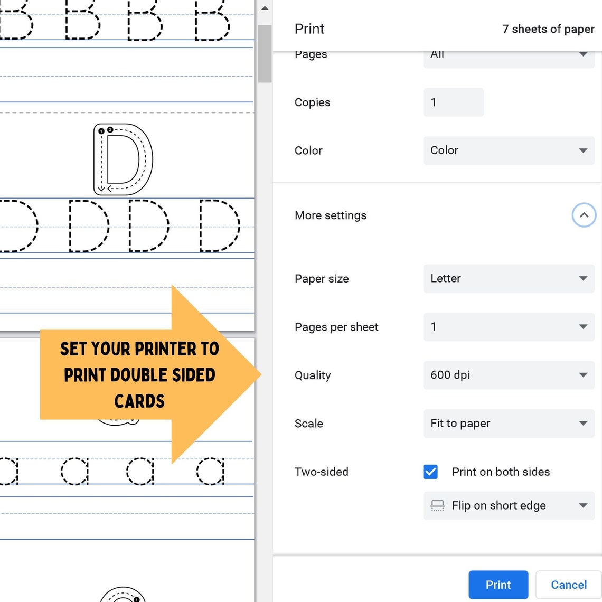The width and height of the screenshot is (602, 602).
Task: Click the Print button
Action: pos(498,585)
